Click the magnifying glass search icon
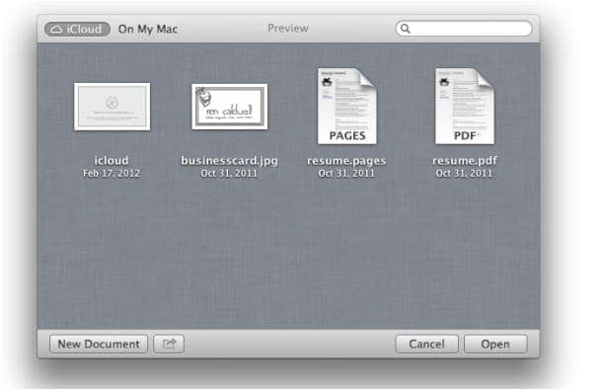 [x=405, y=29]
